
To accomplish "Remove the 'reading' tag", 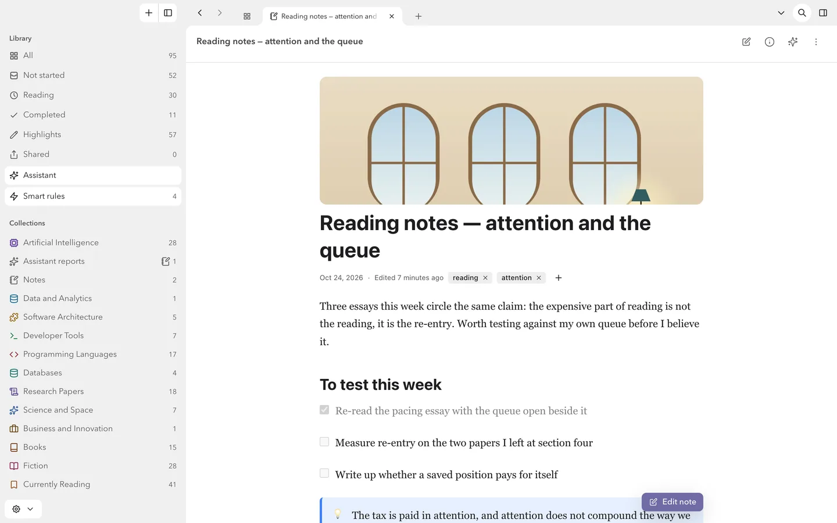I will tap(485, 278).
